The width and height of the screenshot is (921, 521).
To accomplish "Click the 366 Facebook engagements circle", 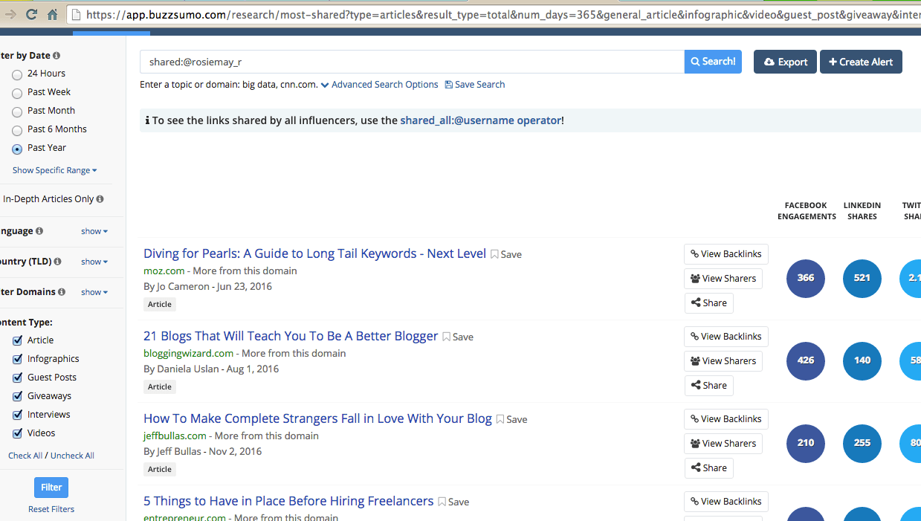I will click(x=806, y=279).
